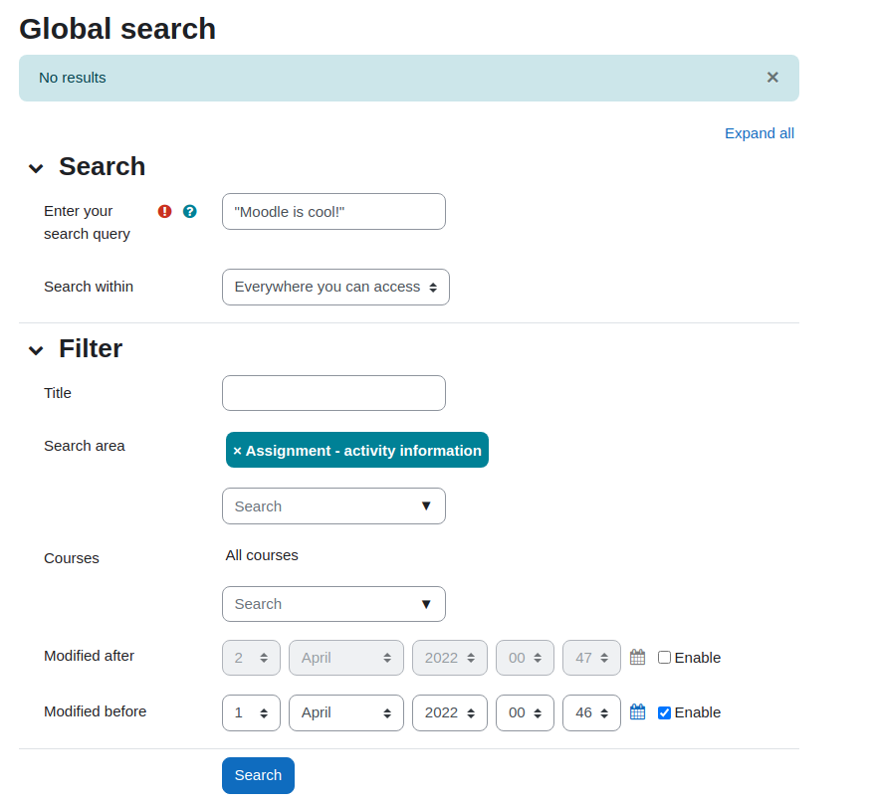
Task: Open the search query help icon
Action: [x=189, y=212]
